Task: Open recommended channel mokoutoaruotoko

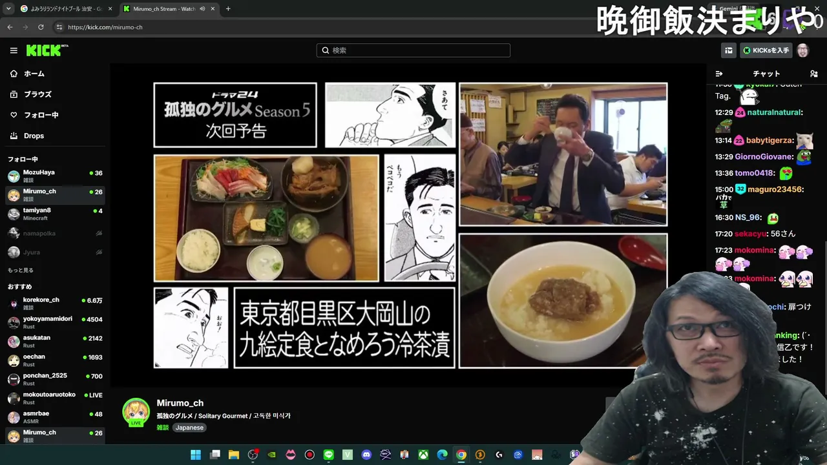Action: coord(55,398)
